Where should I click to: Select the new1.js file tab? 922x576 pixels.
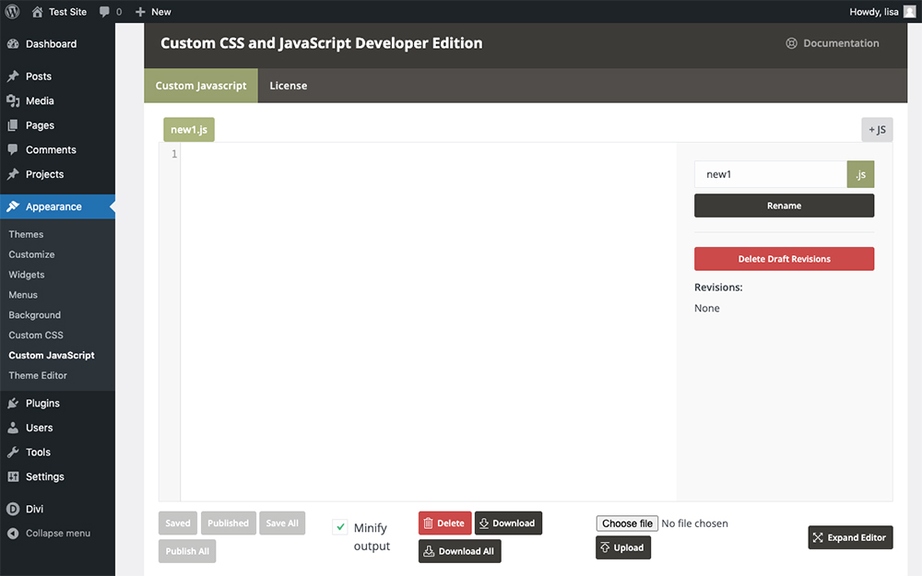tap(189, 129)
